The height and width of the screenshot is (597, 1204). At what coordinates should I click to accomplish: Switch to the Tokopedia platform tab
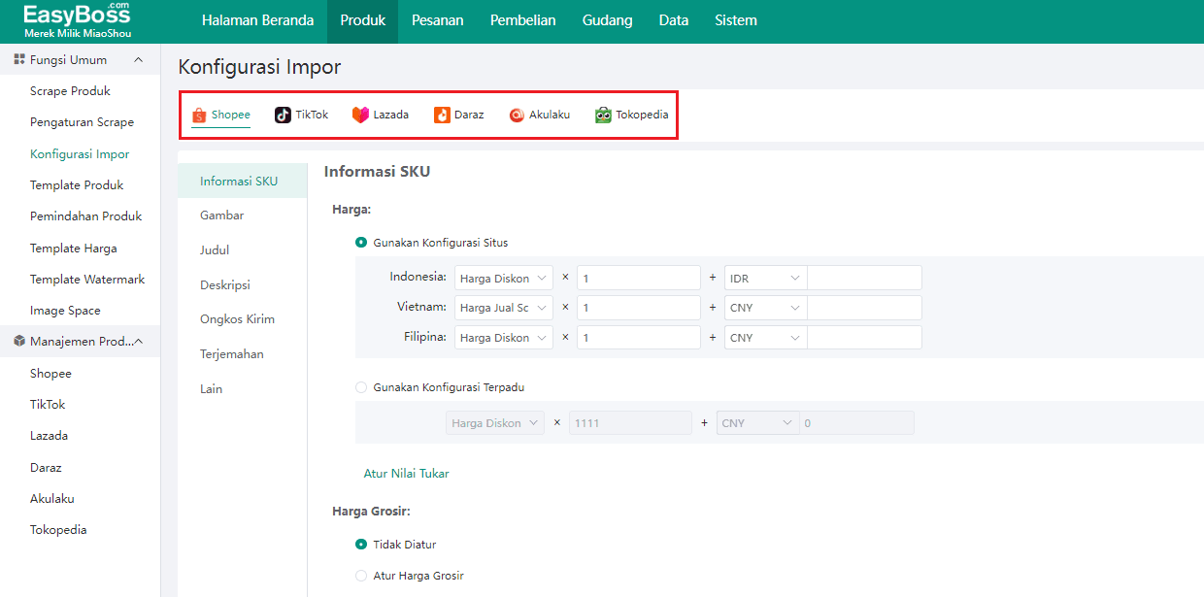click(632, 115)
